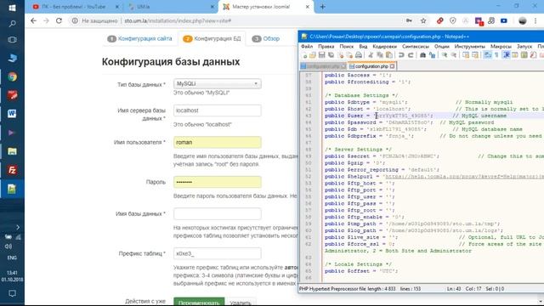Open the Windows Start button
544x306 pixels.
point(12,8)
